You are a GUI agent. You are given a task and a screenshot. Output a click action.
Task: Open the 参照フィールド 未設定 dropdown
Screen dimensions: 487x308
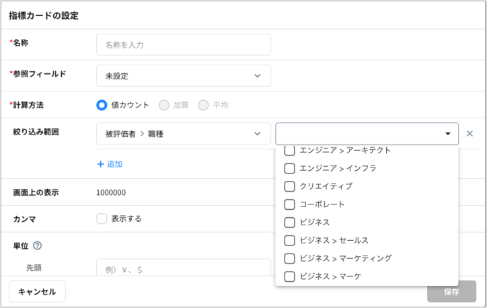click(x=184, y=75)
